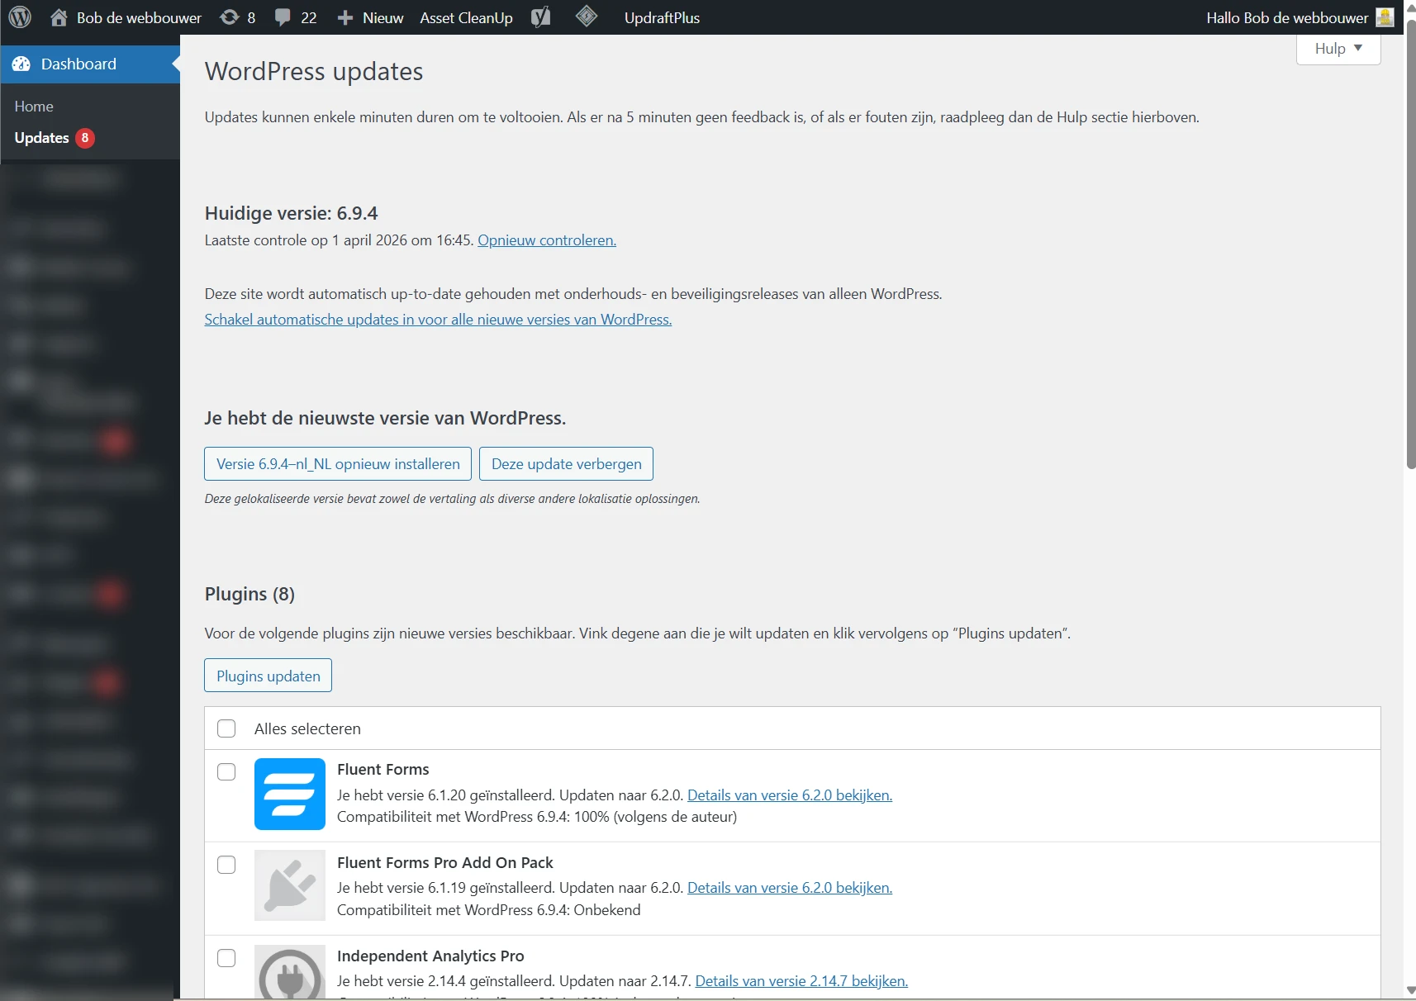This screenshot has width=1416, height=1001.
Task: Click the plus icon next to Nieuw
Action: [344, 17]
